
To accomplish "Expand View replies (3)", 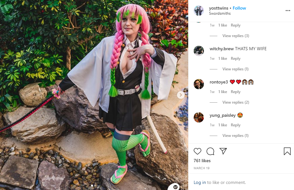I will click(236, 36).
